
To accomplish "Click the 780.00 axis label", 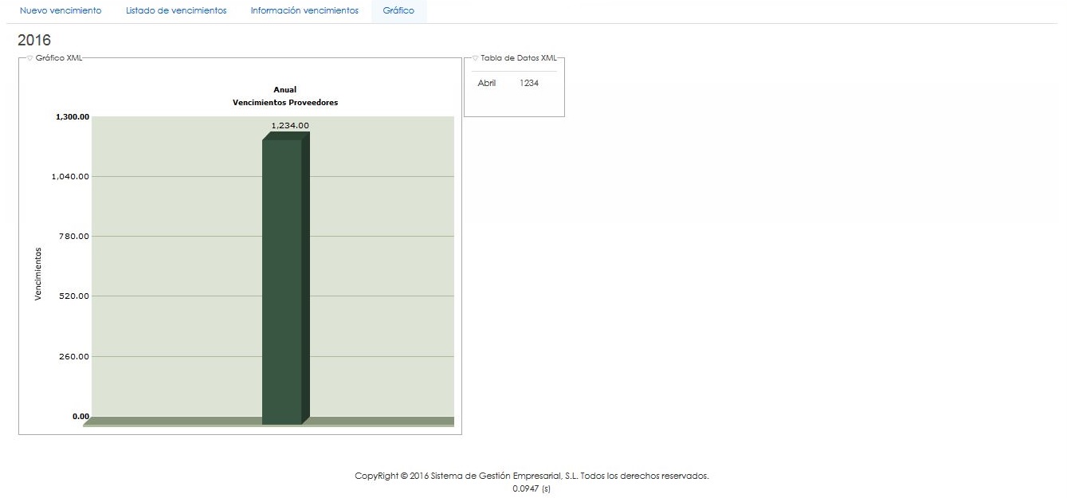I will pos(75,236).
